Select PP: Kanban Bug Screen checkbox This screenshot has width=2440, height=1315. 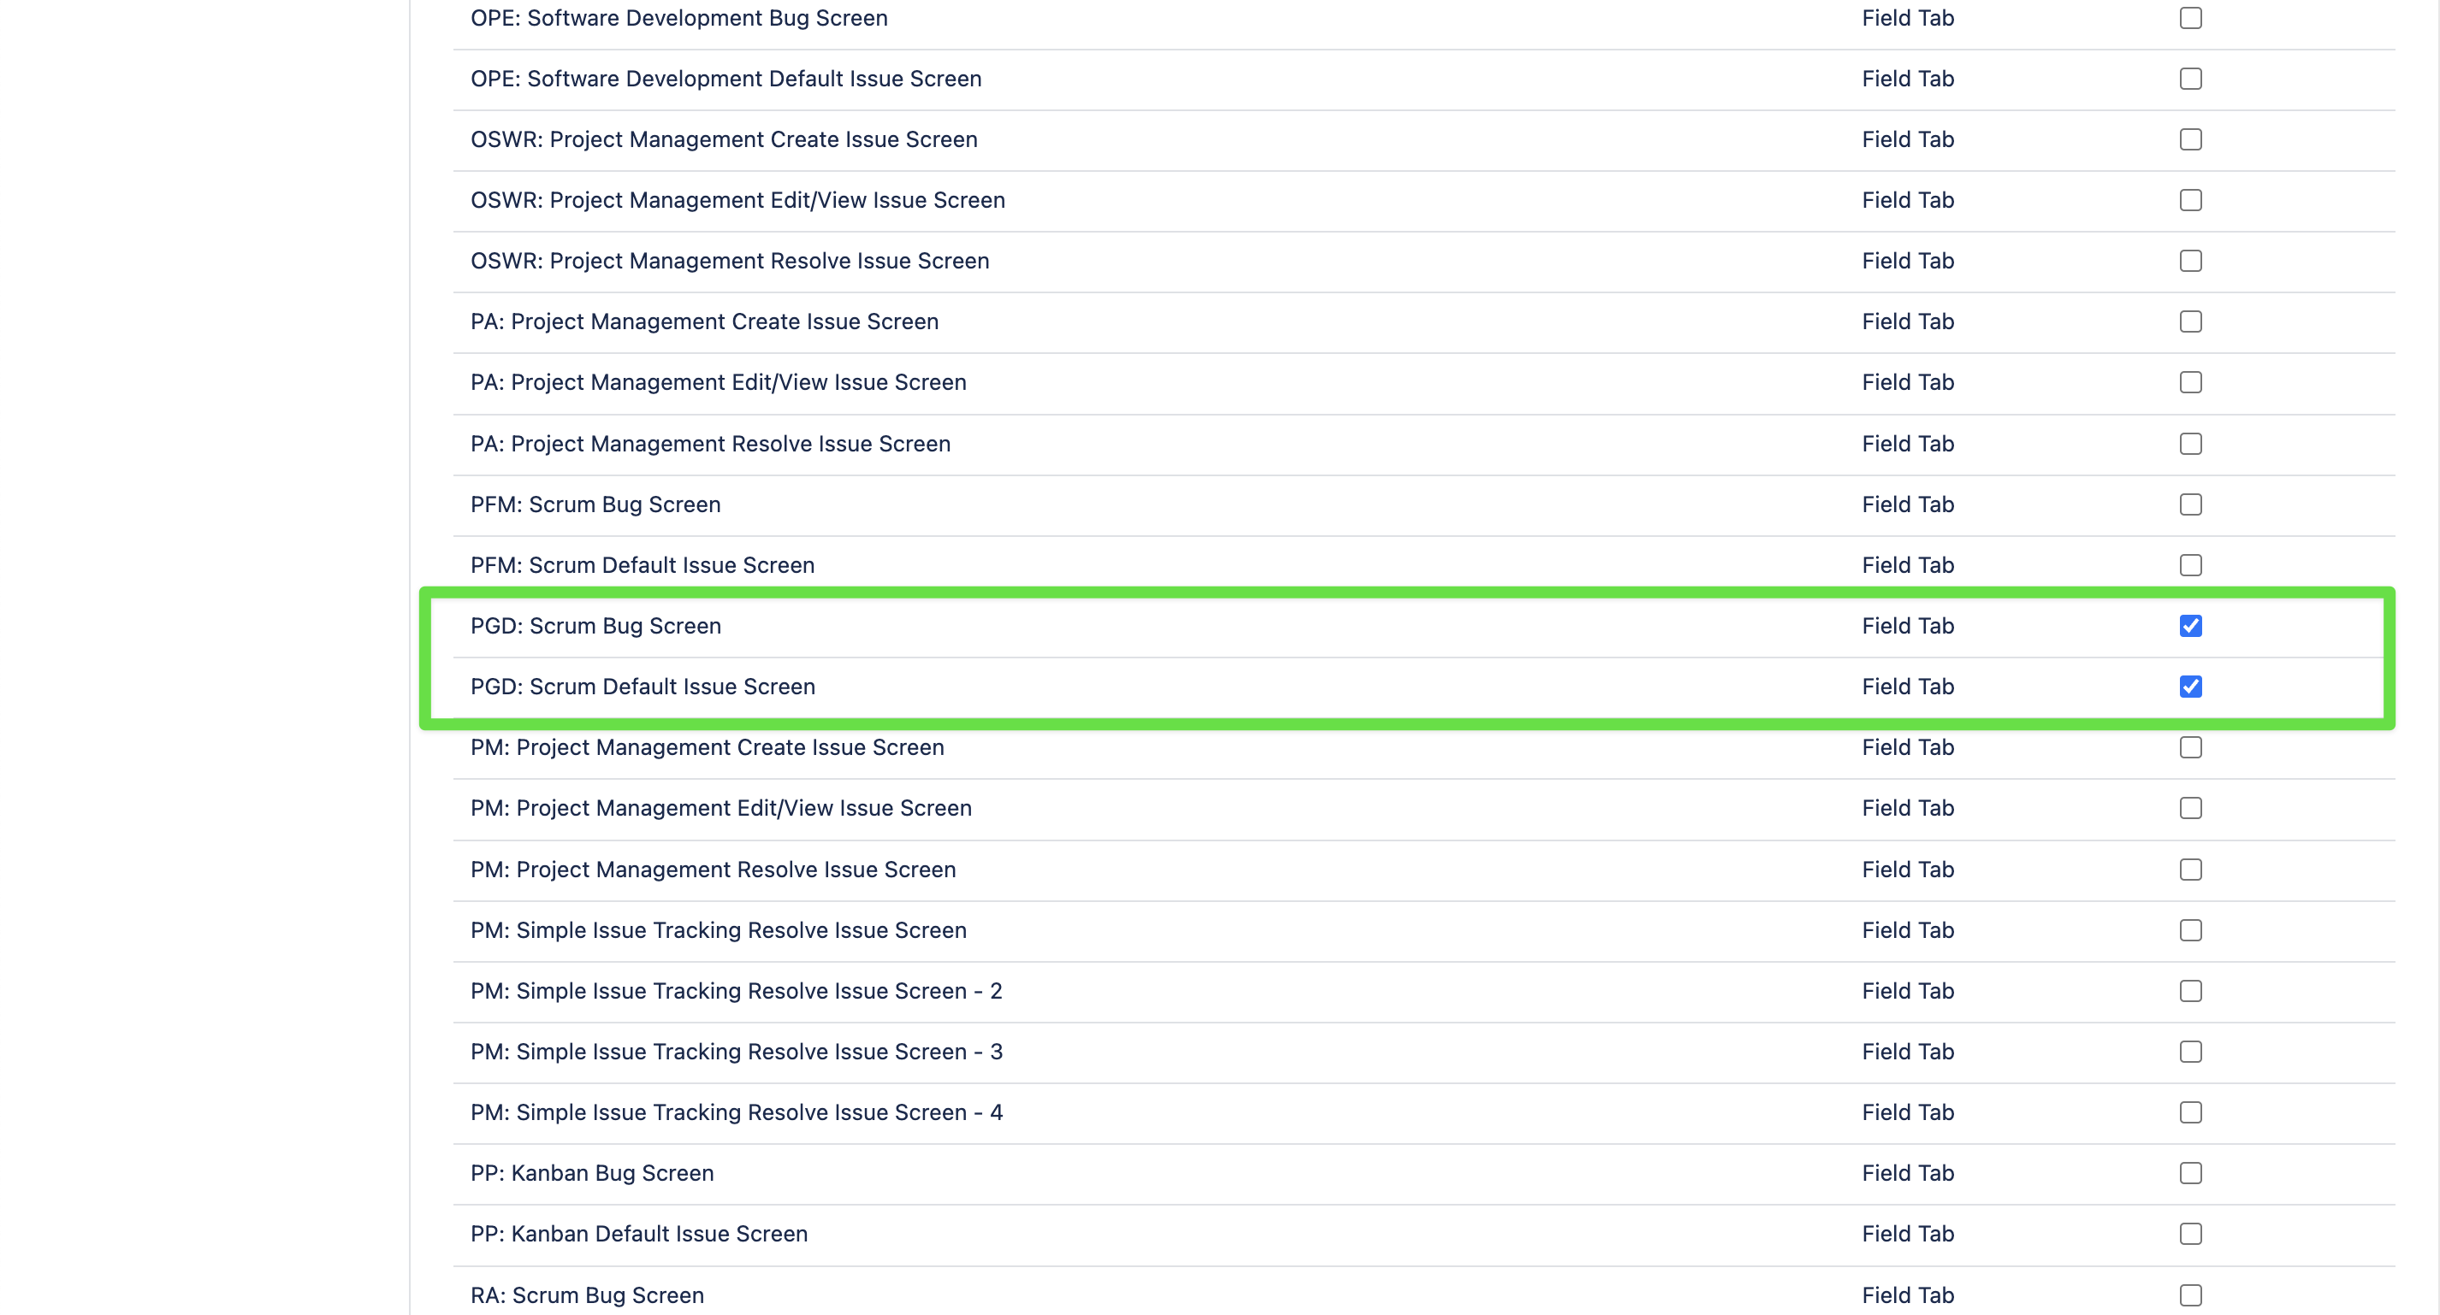pyautogui.click(x=2190, y=1173)
